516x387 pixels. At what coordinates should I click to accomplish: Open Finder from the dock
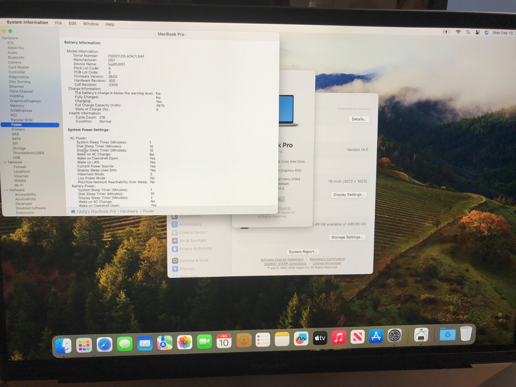(x=63, y=346)
